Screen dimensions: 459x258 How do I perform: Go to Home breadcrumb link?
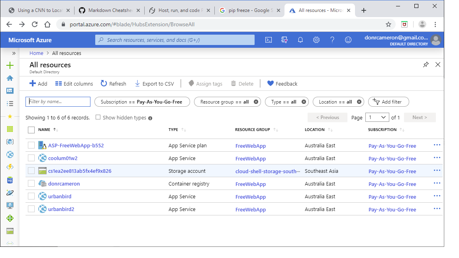[36, 53]
